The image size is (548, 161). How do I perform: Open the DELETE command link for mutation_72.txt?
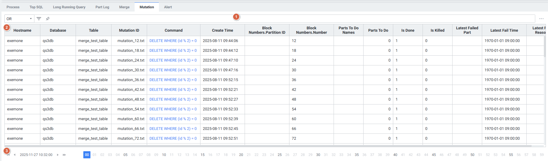click(x=173, y=139)
